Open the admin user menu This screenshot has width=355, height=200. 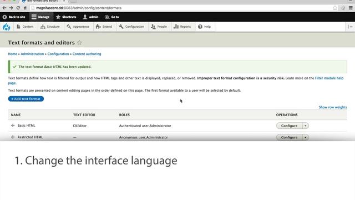90,17
